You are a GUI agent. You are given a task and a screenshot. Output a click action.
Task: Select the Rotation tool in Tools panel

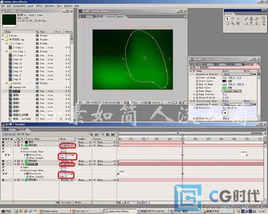233,19
